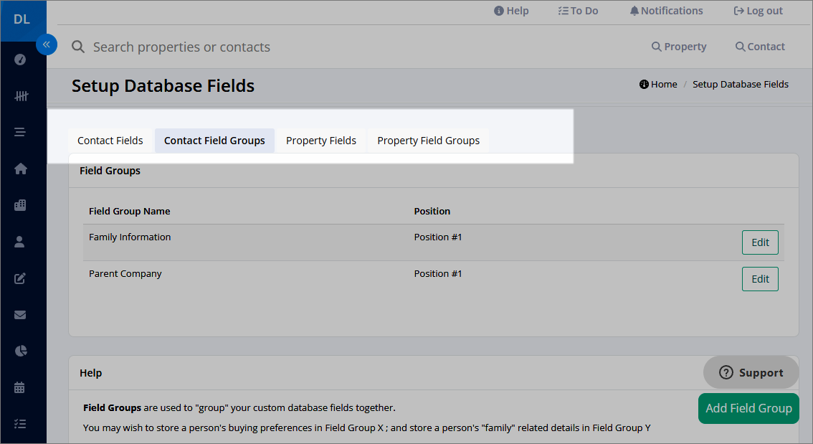Screen dimensions: 813x444
Task: Open the Property Field Groups tab
Action: coord(428,140)
